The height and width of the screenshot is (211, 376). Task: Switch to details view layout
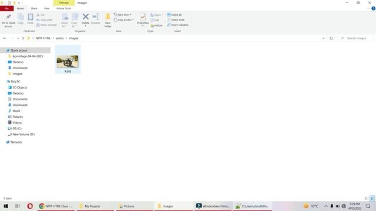point(367,198)
